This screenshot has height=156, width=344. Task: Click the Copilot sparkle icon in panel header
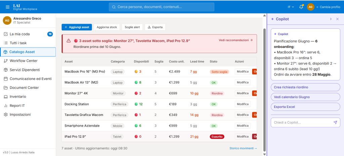pos(272,19)
